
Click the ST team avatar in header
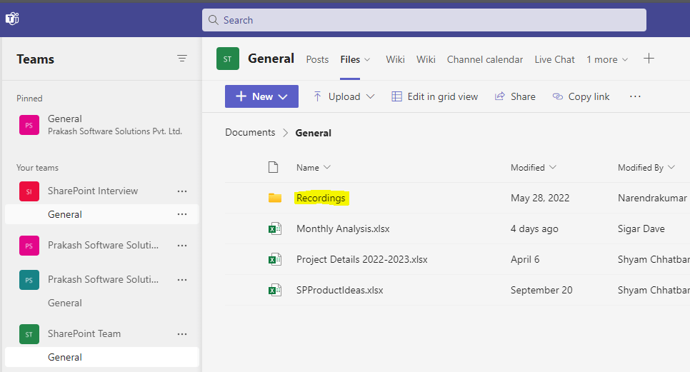click(x=228, y=59)
